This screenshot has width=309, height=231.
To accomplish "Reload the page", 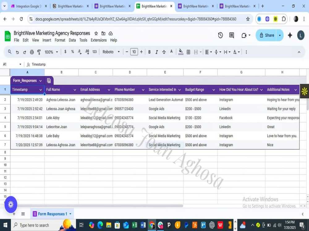I will pyautogui.click(x=21, y=19).
